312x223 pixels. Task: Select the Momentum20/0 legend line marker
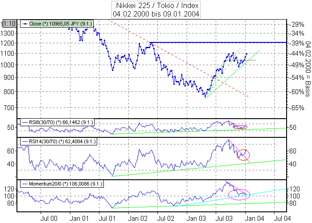coord(25,184)
